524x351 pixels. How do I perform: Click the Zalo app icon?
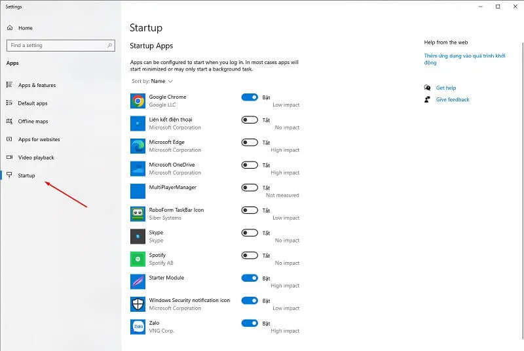138,327
